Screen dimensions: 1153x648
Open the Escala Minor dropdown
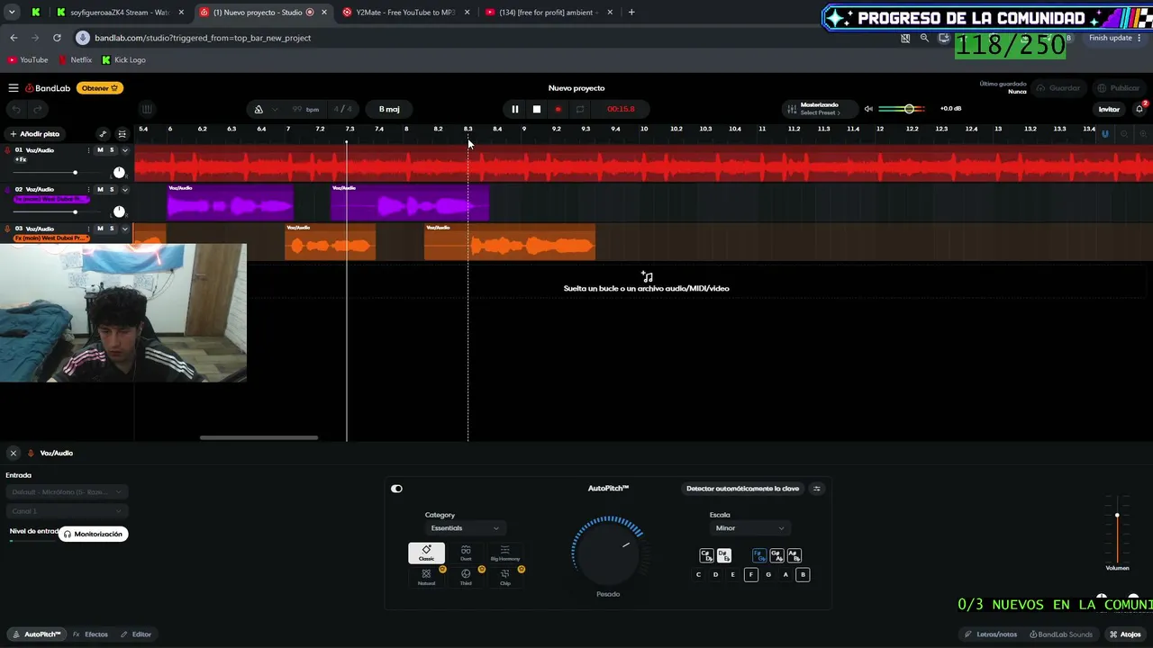749,528
